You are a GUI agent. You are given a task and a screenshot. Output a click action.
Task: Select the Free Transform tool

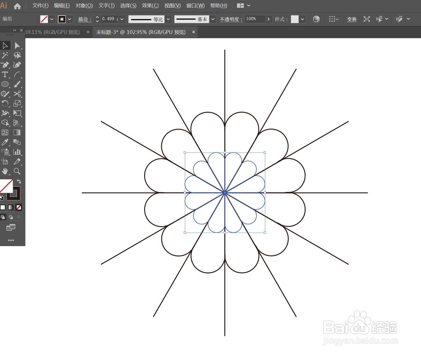[x=17, y=113]
